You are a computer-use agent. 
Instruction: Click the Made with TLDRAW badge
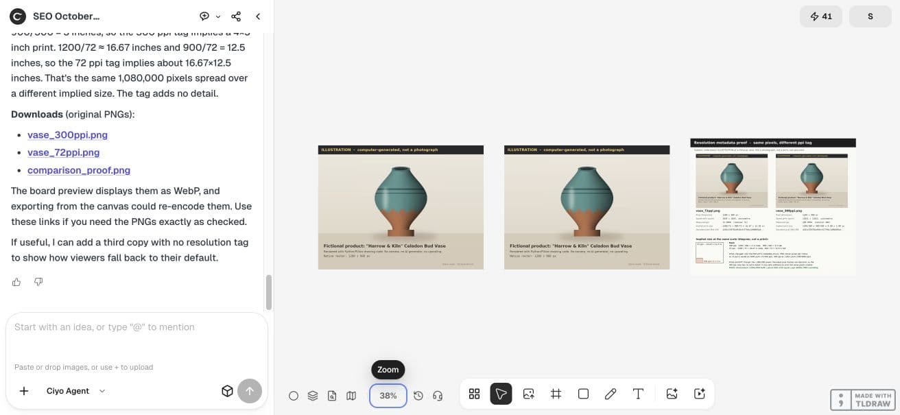tap(862, 400)
